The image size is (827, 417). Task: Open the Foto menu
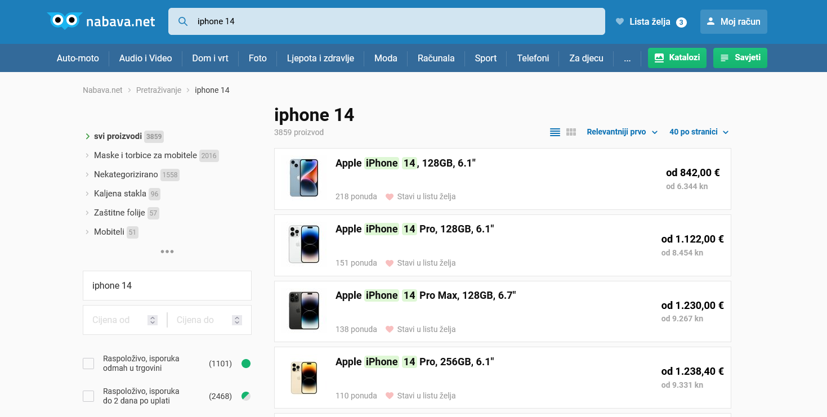(257, 58)
